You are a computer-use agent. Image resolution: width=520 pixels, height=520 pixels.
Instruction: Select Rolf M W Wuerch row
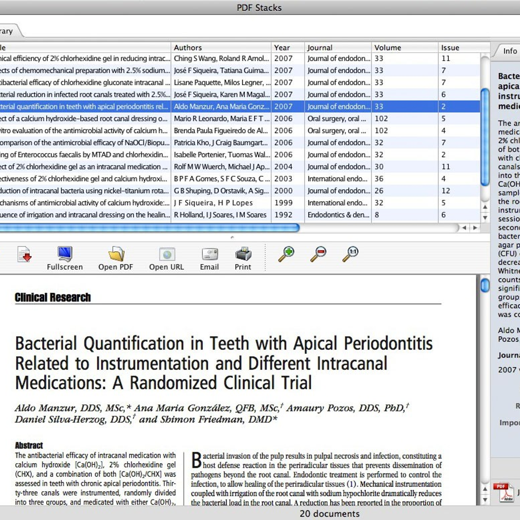pos(240,167)
